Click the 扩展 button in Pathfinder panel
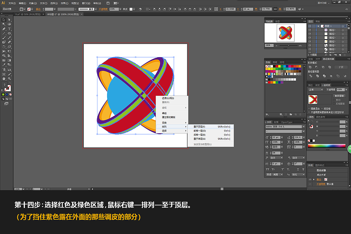The image size is (351, 234). (341, 67)
